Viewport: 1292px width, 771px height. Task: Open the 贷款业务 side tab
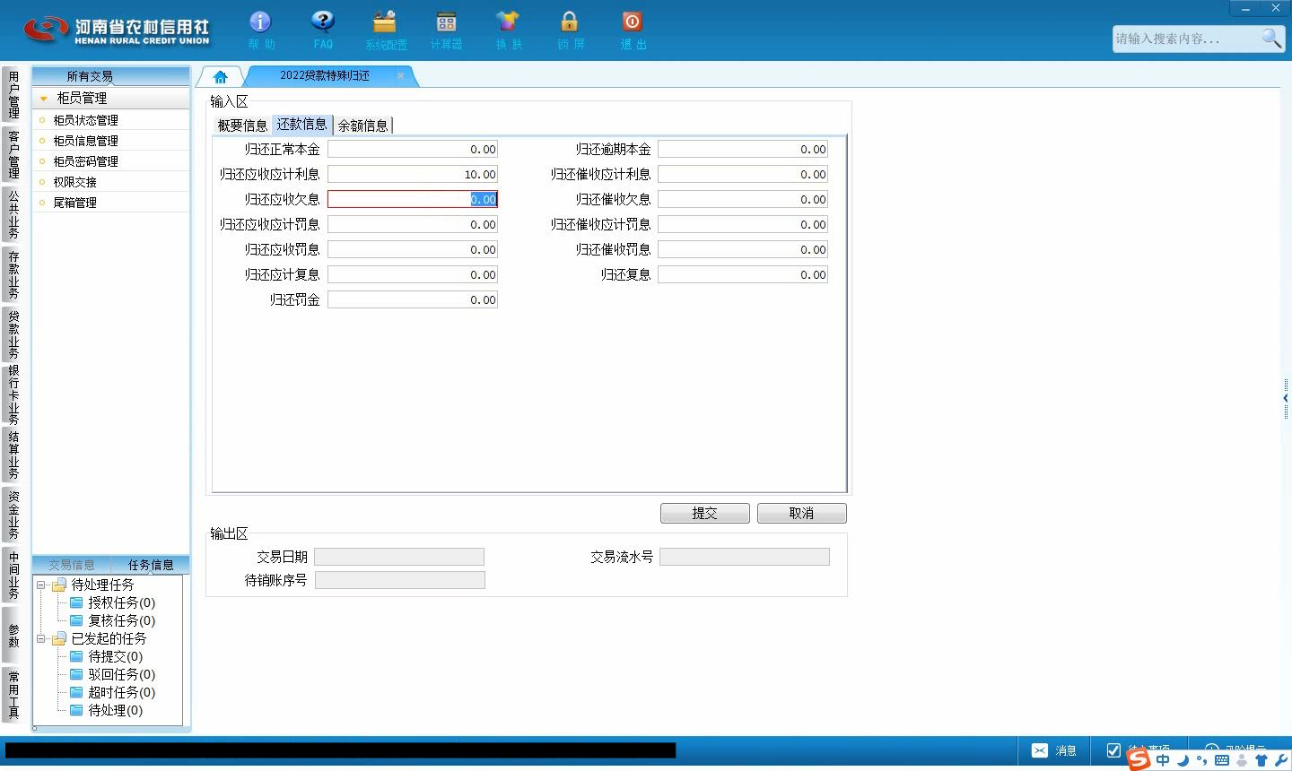point(13,334)
